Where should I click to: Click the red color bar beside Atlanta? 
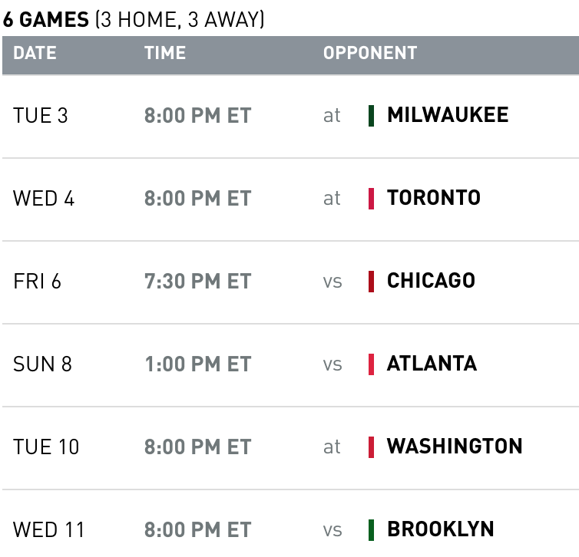pos(372,364)
